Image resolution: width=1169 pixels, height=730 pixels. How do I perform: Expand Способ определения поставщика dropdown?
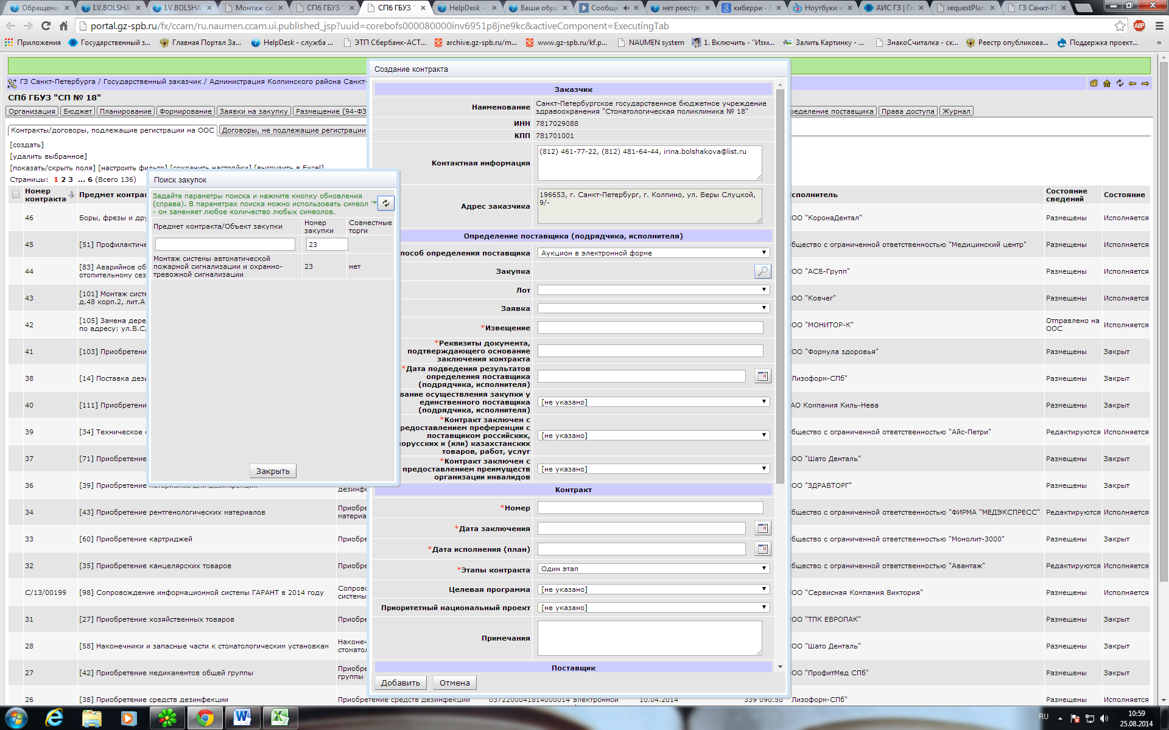[x=653, y=253]
